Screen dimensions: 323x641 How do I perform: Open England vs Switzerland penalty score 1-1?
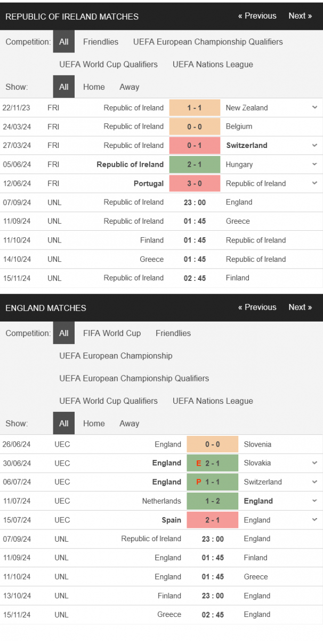pyautogui.click(x=212, y=482)
